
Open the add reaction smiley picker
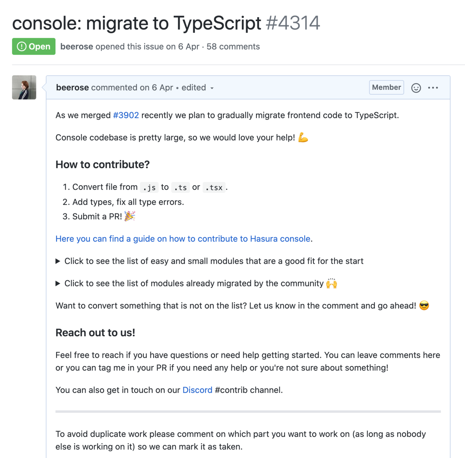[x=416, y=88]
